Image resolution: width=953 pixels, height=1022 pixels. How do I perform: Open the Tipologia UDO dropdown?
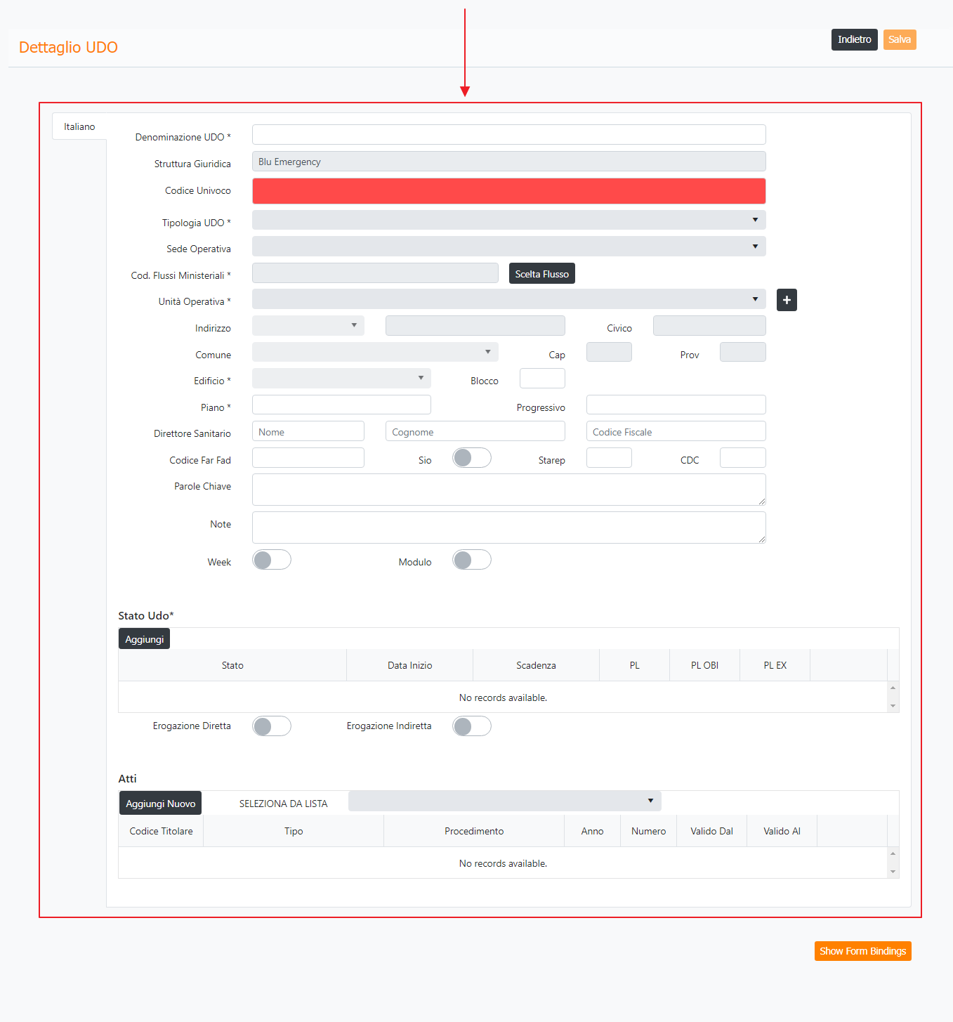(508, 220)
